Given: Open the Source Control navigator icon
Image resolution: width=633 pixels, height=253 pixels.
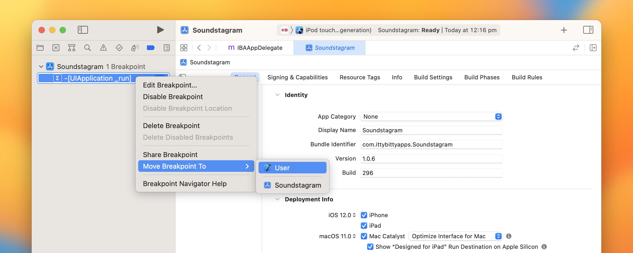Looking at the screenshot, I should 56,48.
